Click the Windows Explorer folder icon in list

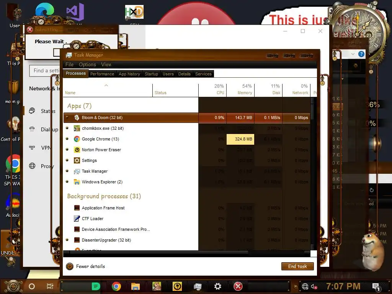[x=77, y=182]
